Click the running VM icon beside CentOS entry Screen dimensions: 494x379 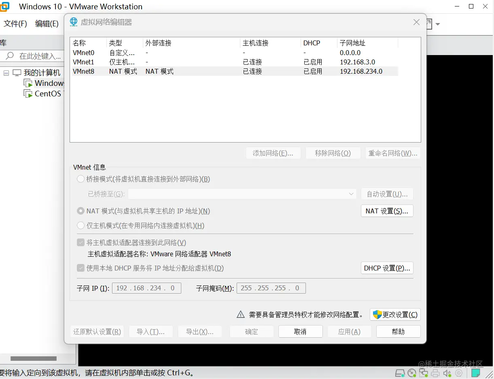pyautogui.click(x=28, y=94)
